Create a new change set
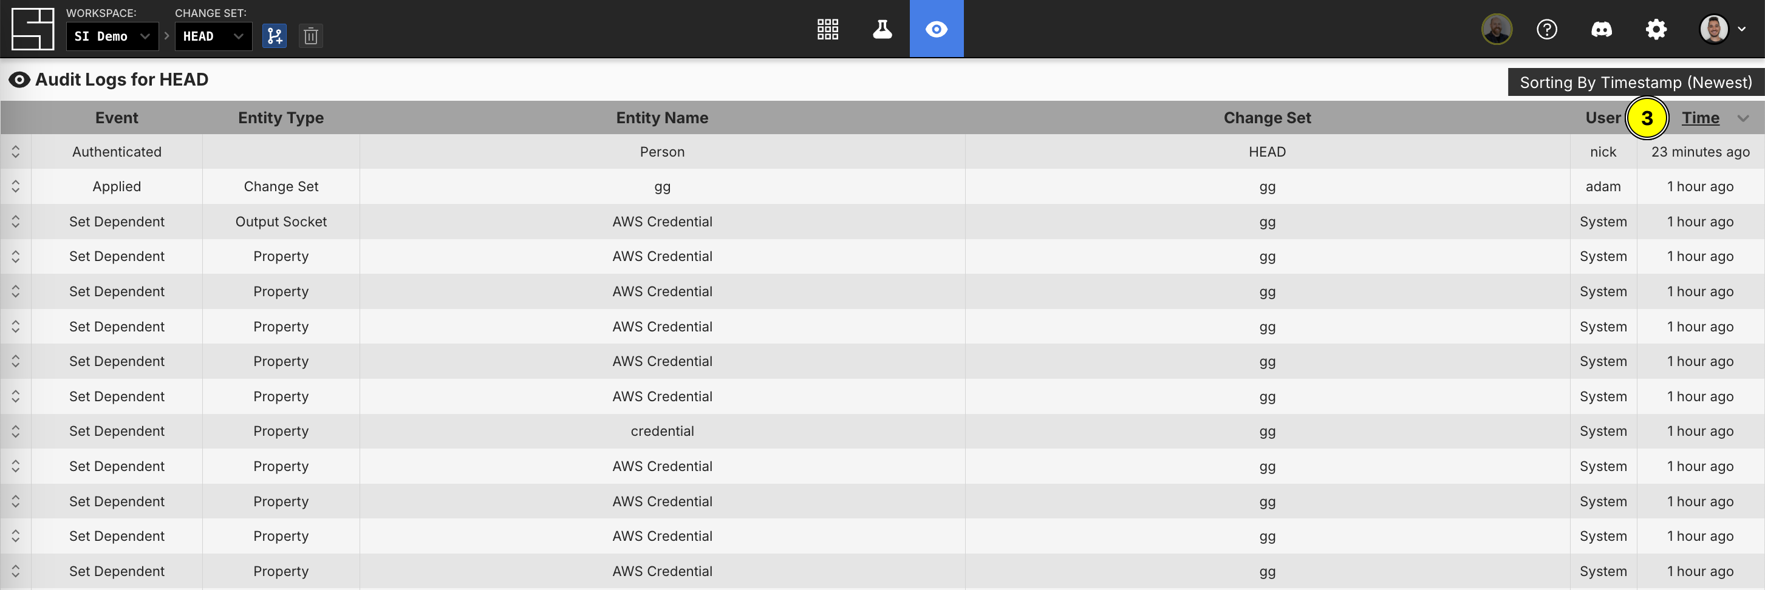 pos(275,36)
